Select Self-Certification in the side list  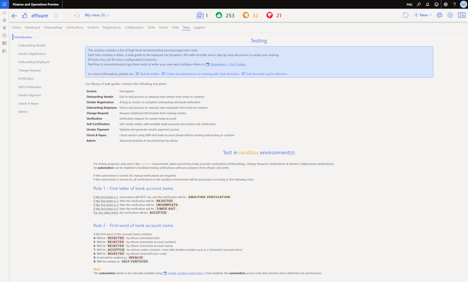pyautogui.click(x=30, y=87)
